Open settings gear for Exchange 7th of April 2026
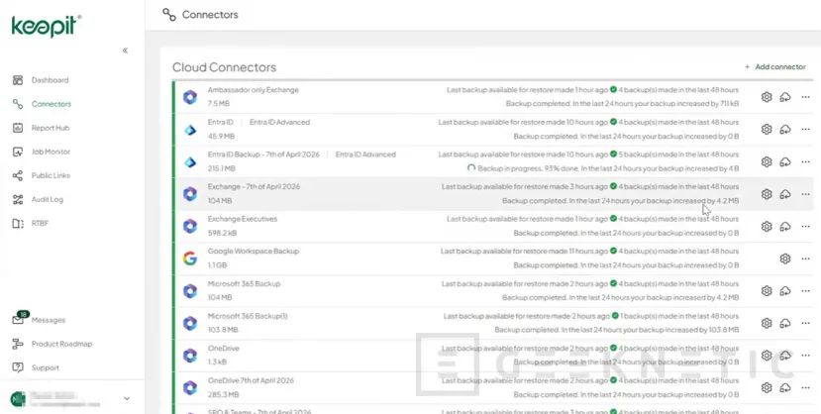 [767, 194]
